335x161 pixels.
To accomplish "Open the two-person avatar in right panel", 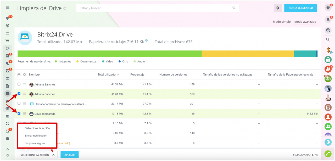I will coord(328,98).
